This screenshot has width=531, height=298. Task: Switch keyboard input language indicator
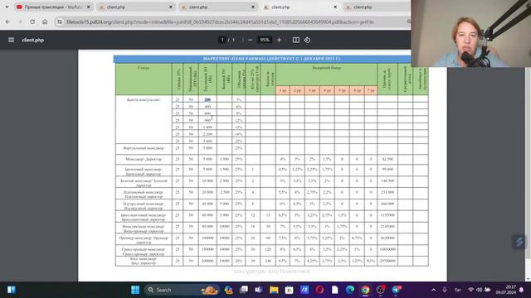[x=457, y=290]
